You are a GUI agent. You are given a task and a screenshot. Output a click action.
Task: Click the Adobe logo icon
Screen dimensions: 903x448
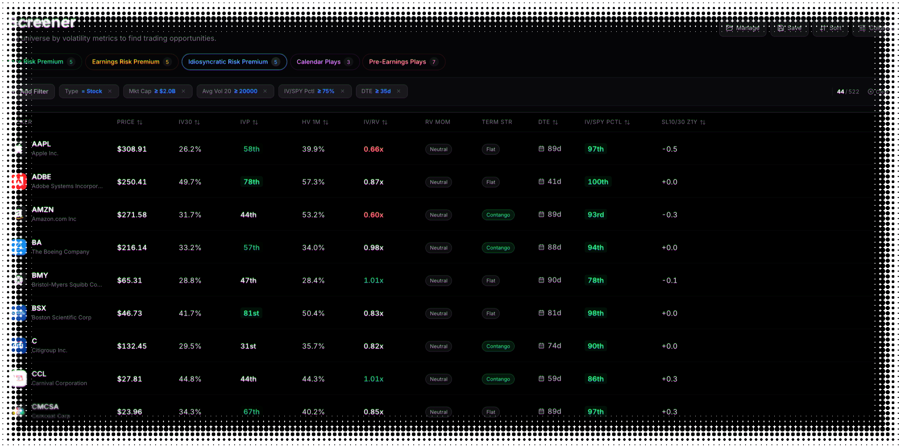[19, 182]
